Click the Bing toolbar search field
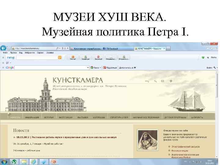This screenshot has height=165, width=220. pos(37,57)
